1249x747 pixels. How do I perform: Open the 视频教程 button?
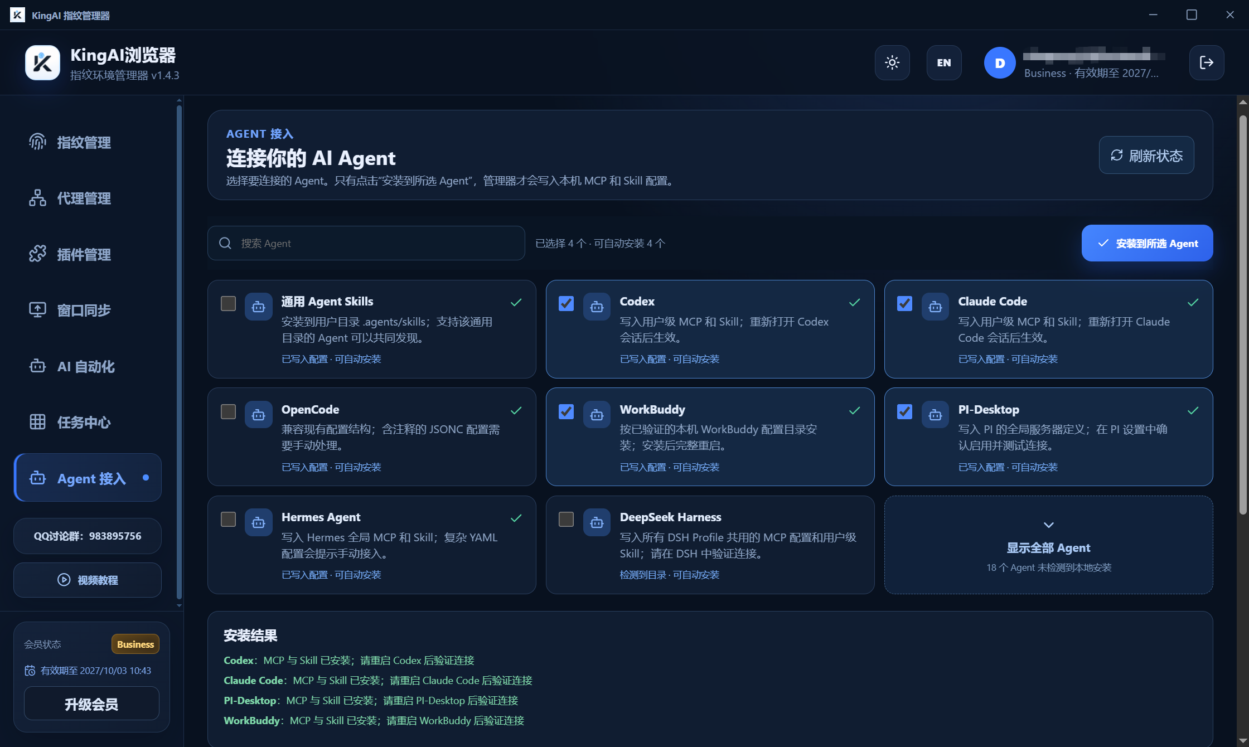pyautogui.click(x=88, y=580)
